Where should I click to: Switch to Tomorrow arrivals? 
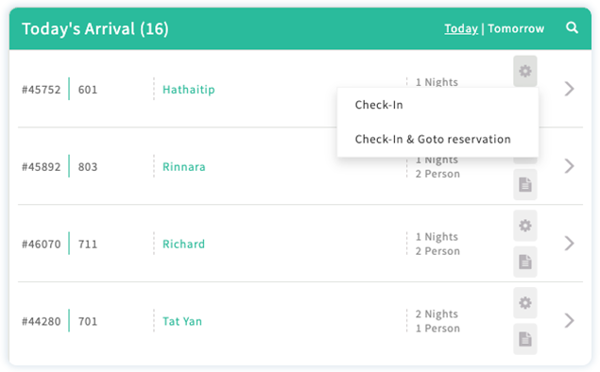516,28
